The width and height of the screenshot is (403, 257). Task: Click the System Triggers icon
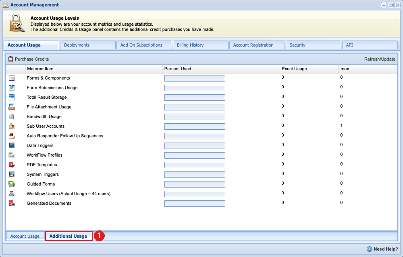[x=12, y=174]
